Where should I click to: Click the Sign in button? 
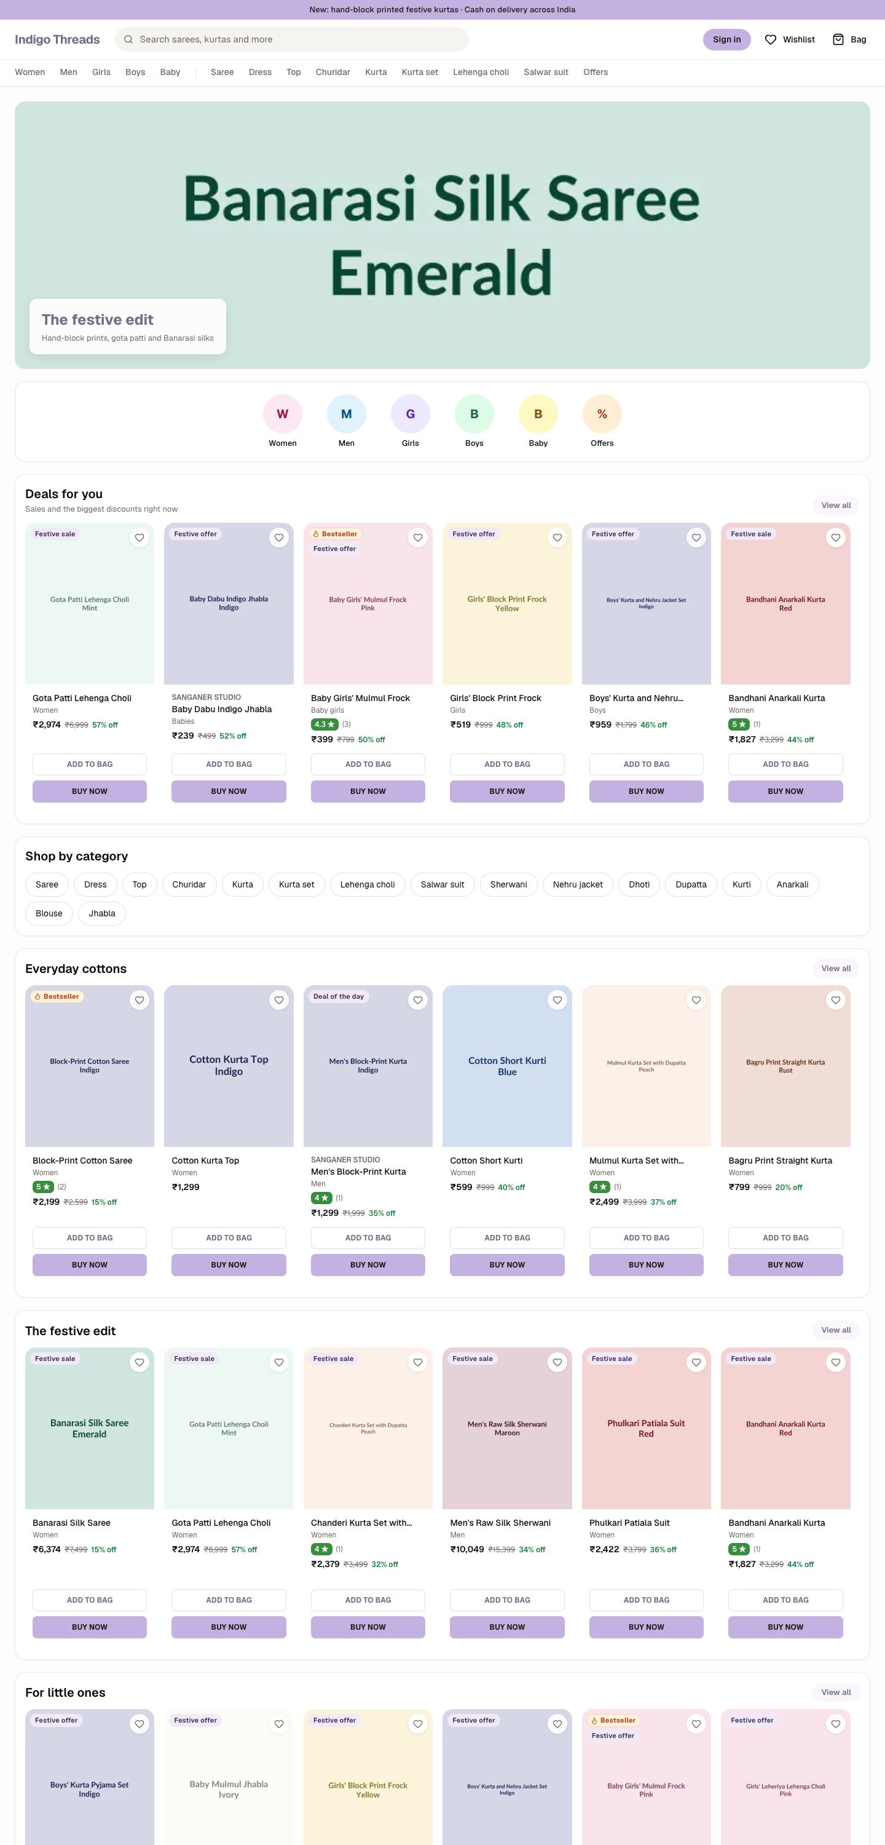727,39
